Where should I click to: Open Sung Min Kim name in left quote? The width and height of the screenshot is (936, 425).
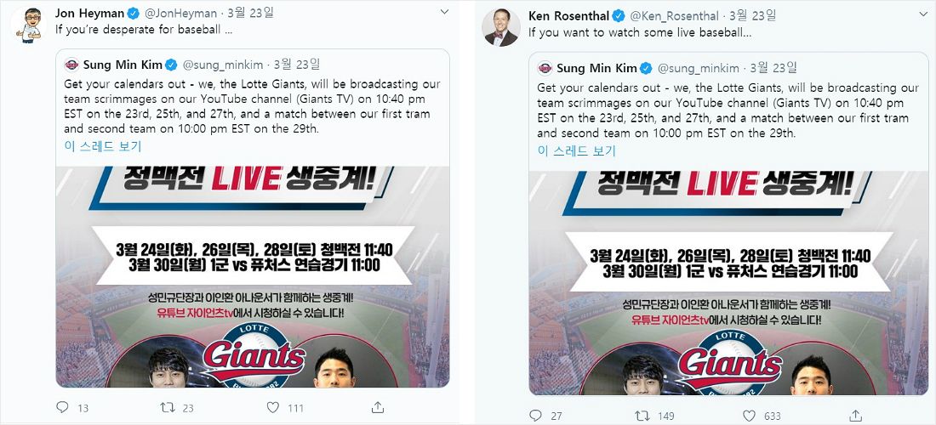point(123,65)
